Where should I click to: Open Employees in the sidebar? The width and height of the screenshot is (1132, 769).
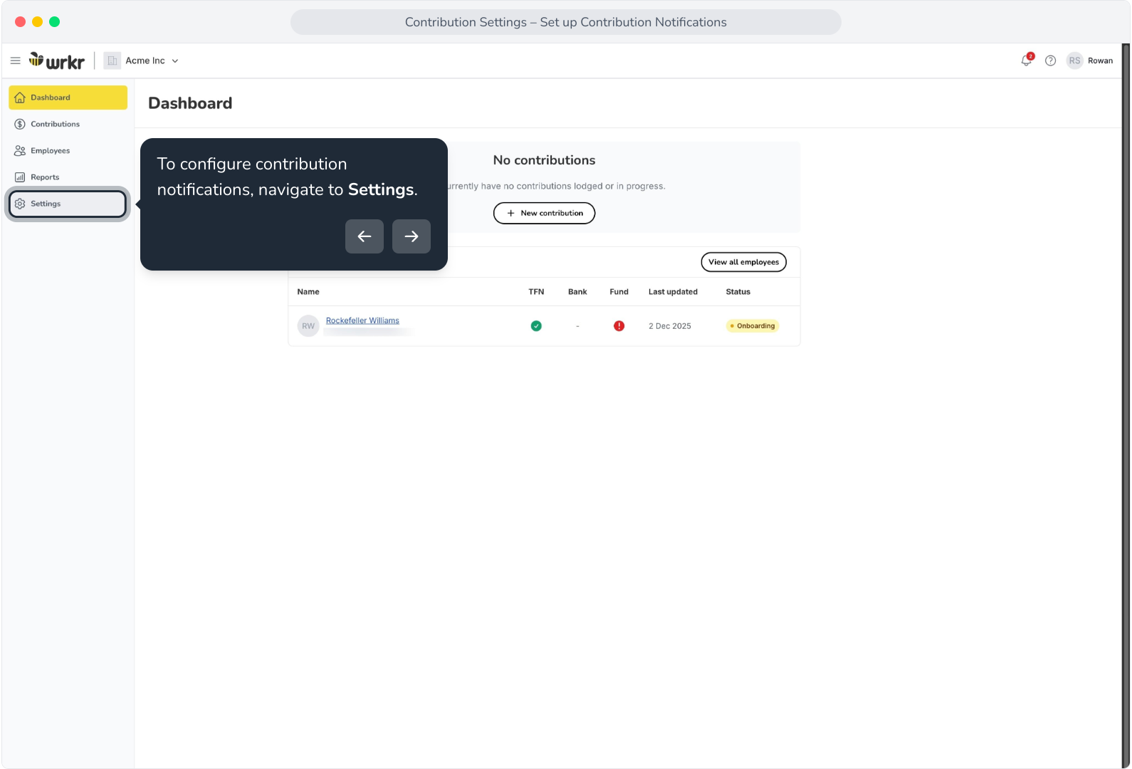click(x=68, y=150)
